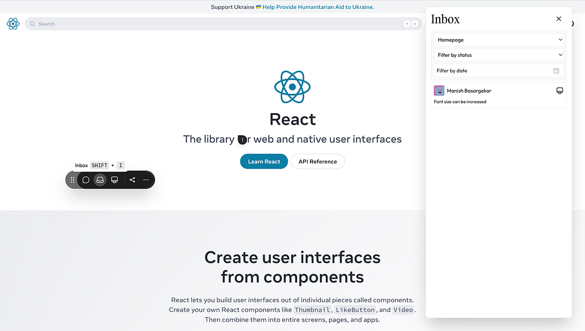Close the Inbox panel
Image resolution: width=585 pixels, height=331 pixels.
tap(558, 19)
